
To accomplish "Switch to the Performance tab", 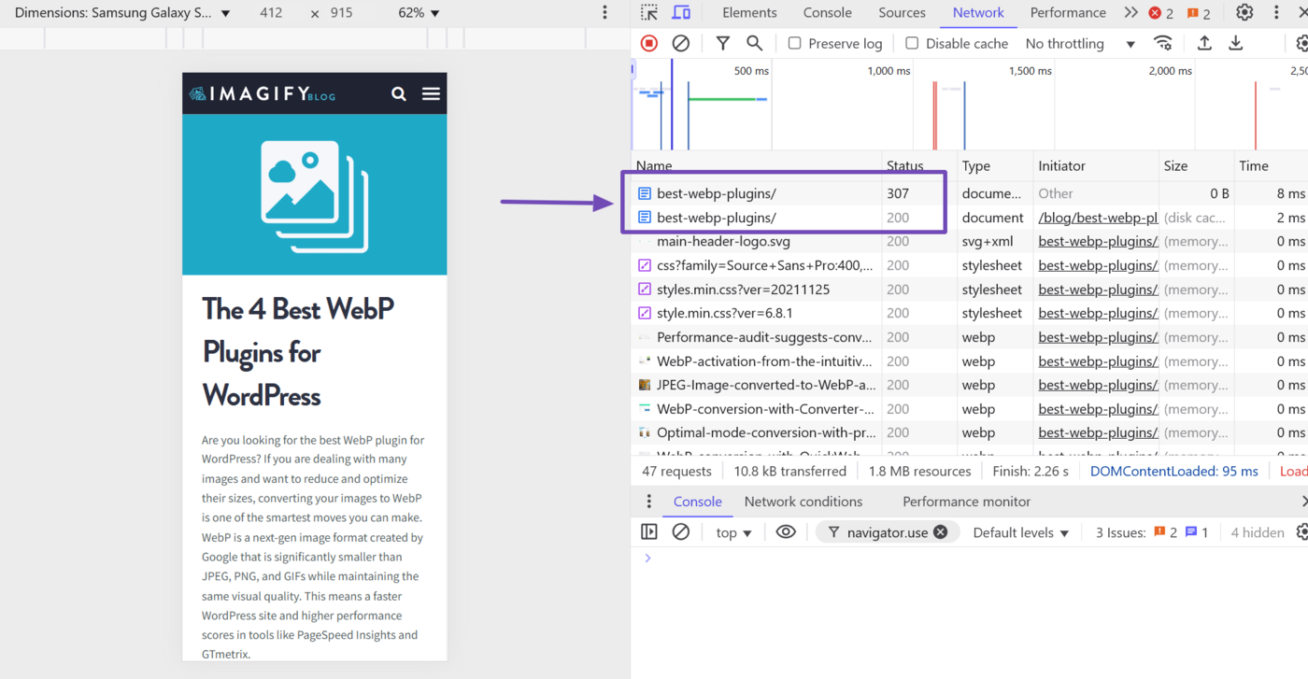I will [1067, 13].
